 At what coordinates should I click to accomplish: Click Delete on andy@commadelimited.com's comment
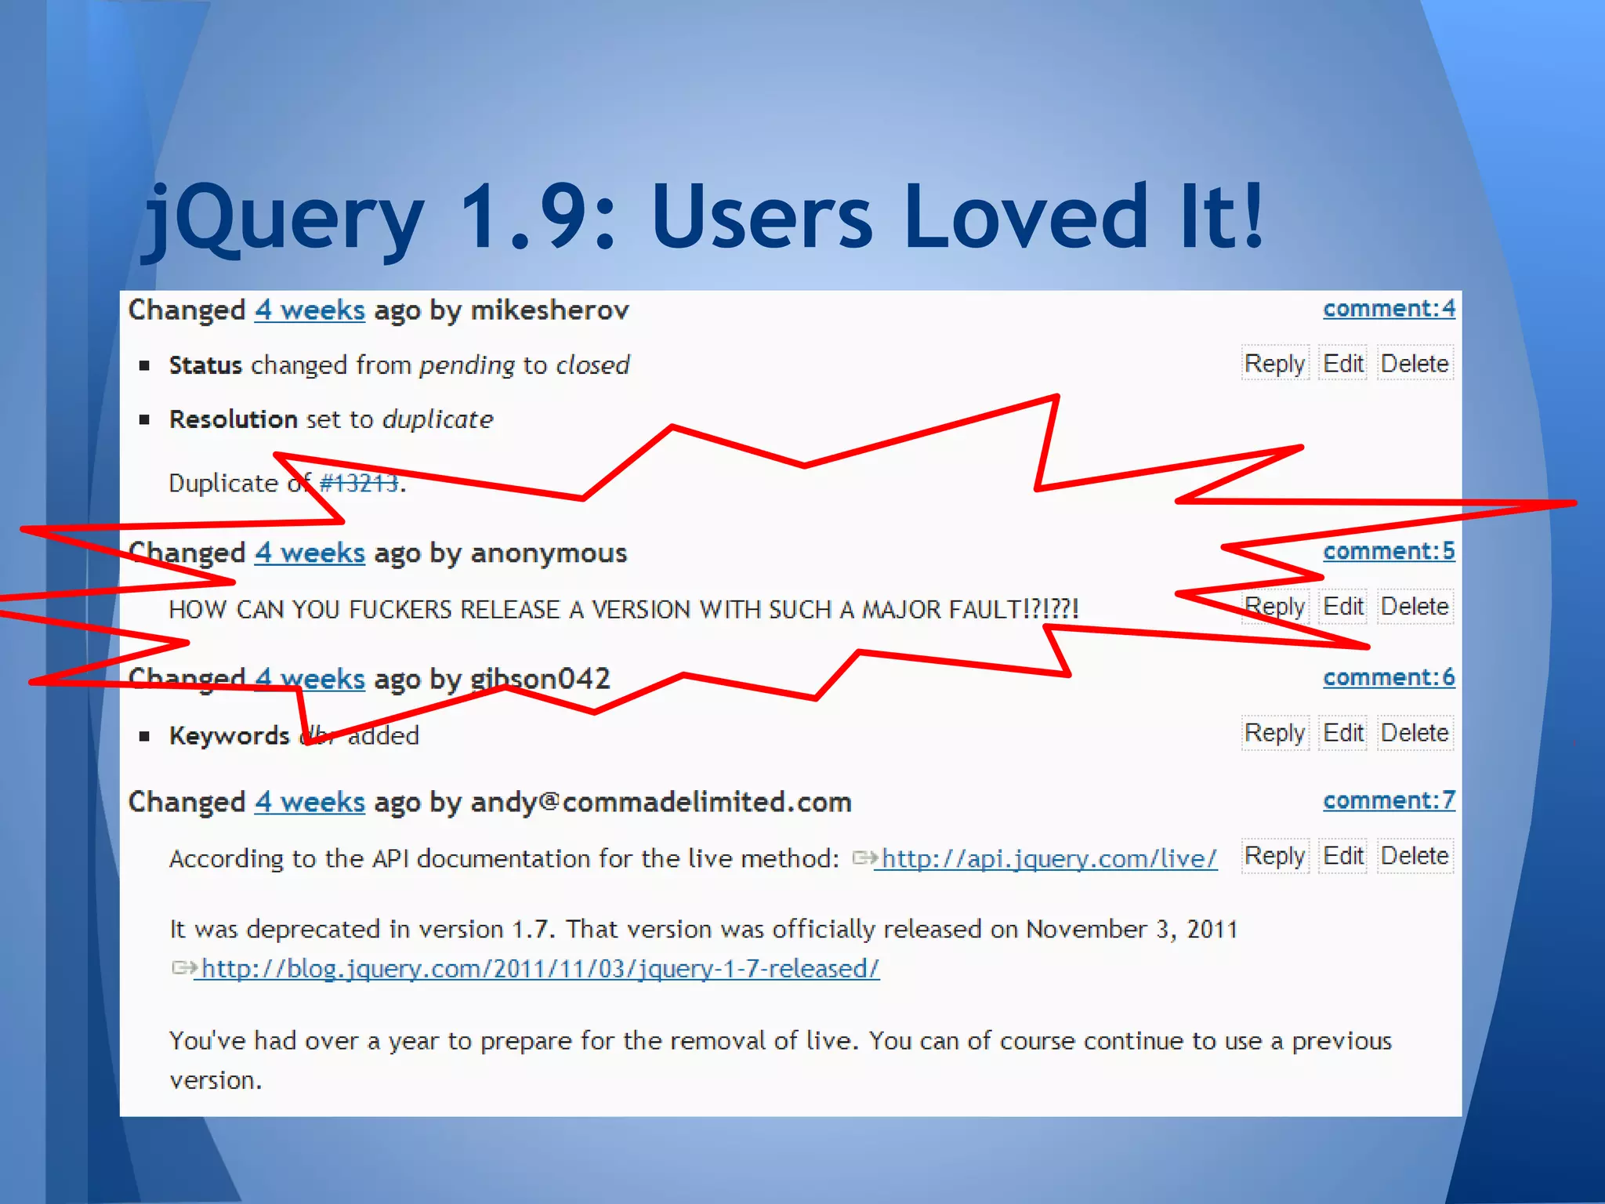pyautogui.click(x=1415, y=855)
